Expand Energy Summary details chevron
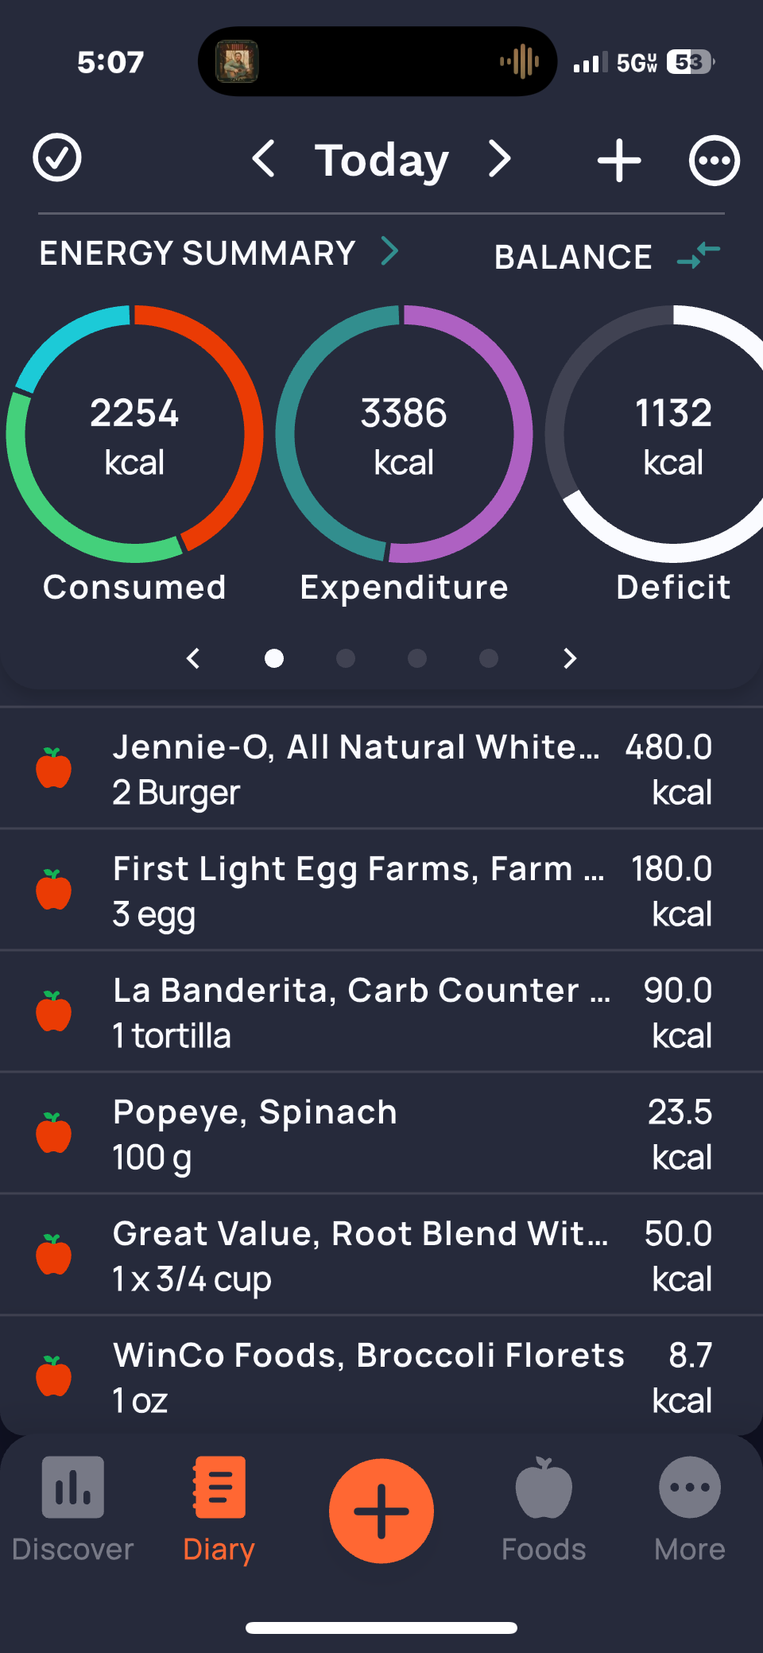The image size is (763, 1653). pyautogui.click(x=389, y=251)
